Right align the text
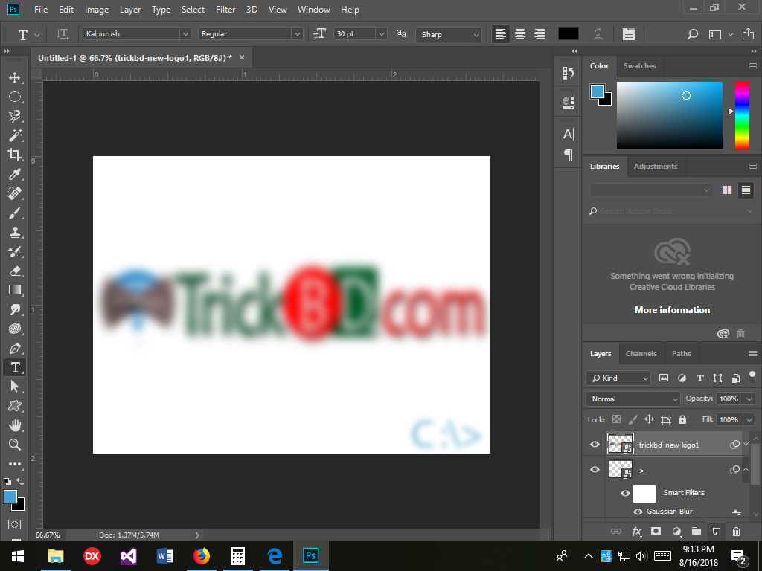 540,34
